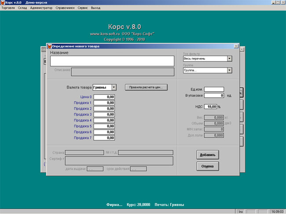Click the clock 16:09:03 in status bar
This screenshot has width=286, height=214.
pos(277,212)
